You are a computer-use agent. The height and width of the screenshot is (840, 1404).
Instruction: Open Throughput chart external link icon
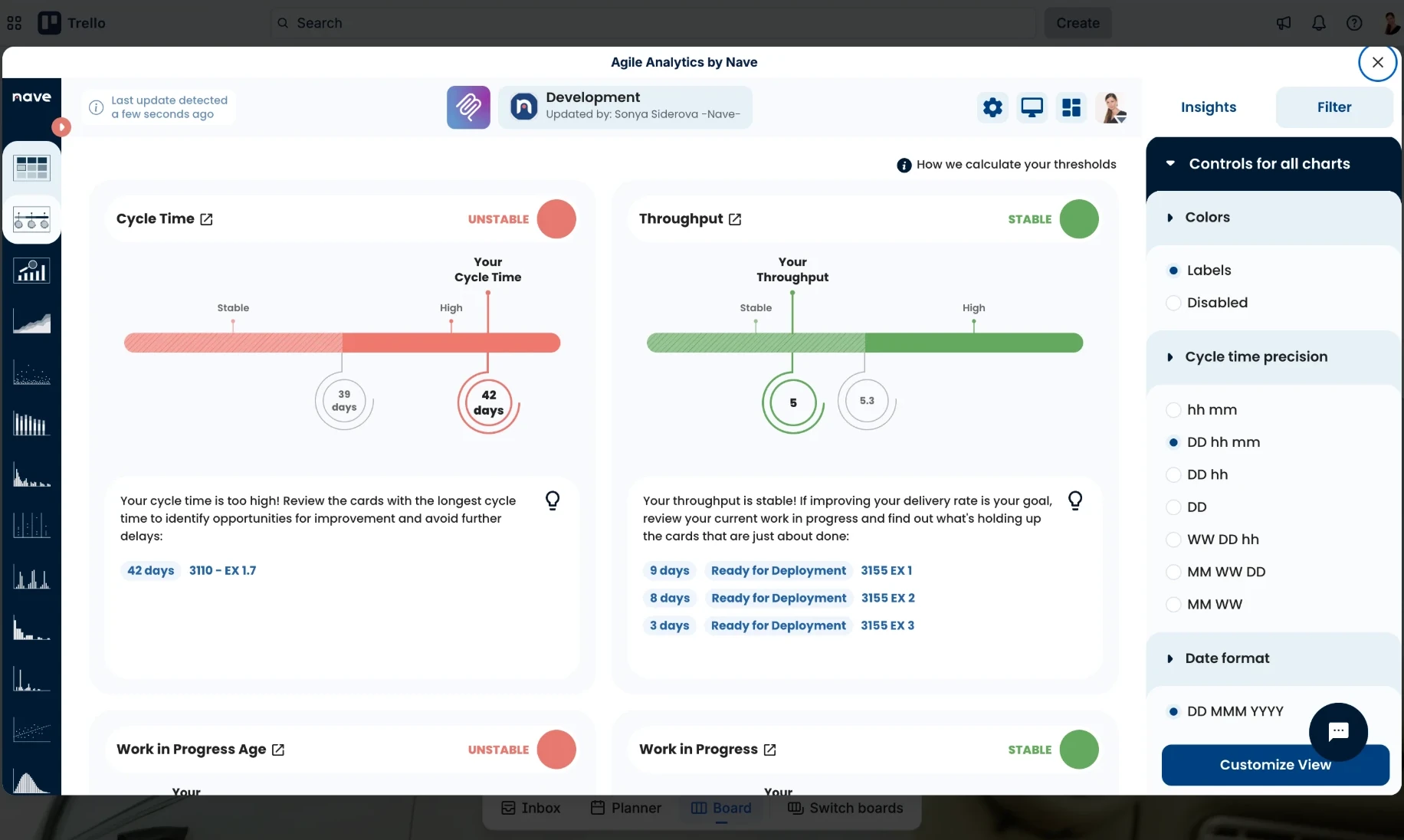pos(735,219)
